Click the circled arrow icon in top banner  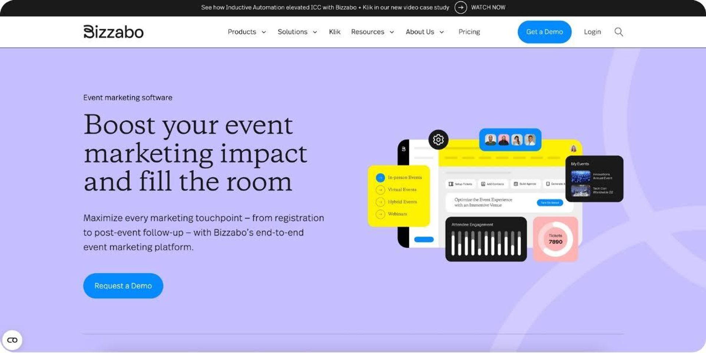(x=460, y=7)
